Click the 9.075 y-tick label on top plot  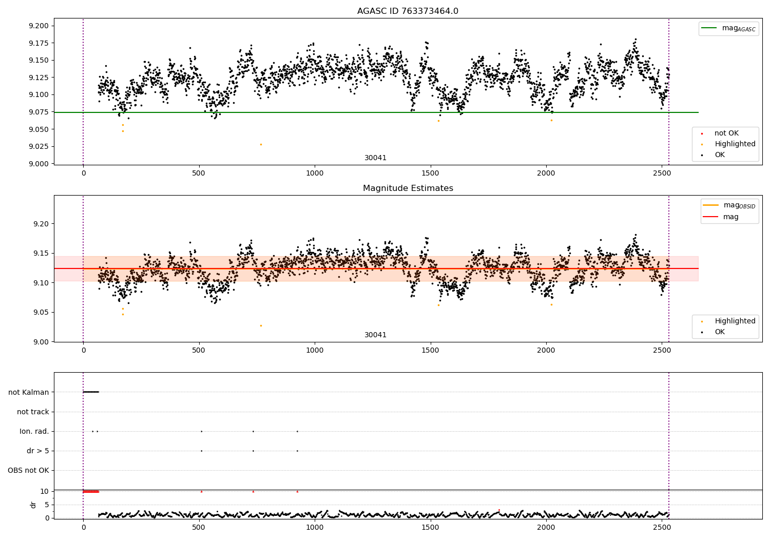pyautogui.click(x=38, y=112)
